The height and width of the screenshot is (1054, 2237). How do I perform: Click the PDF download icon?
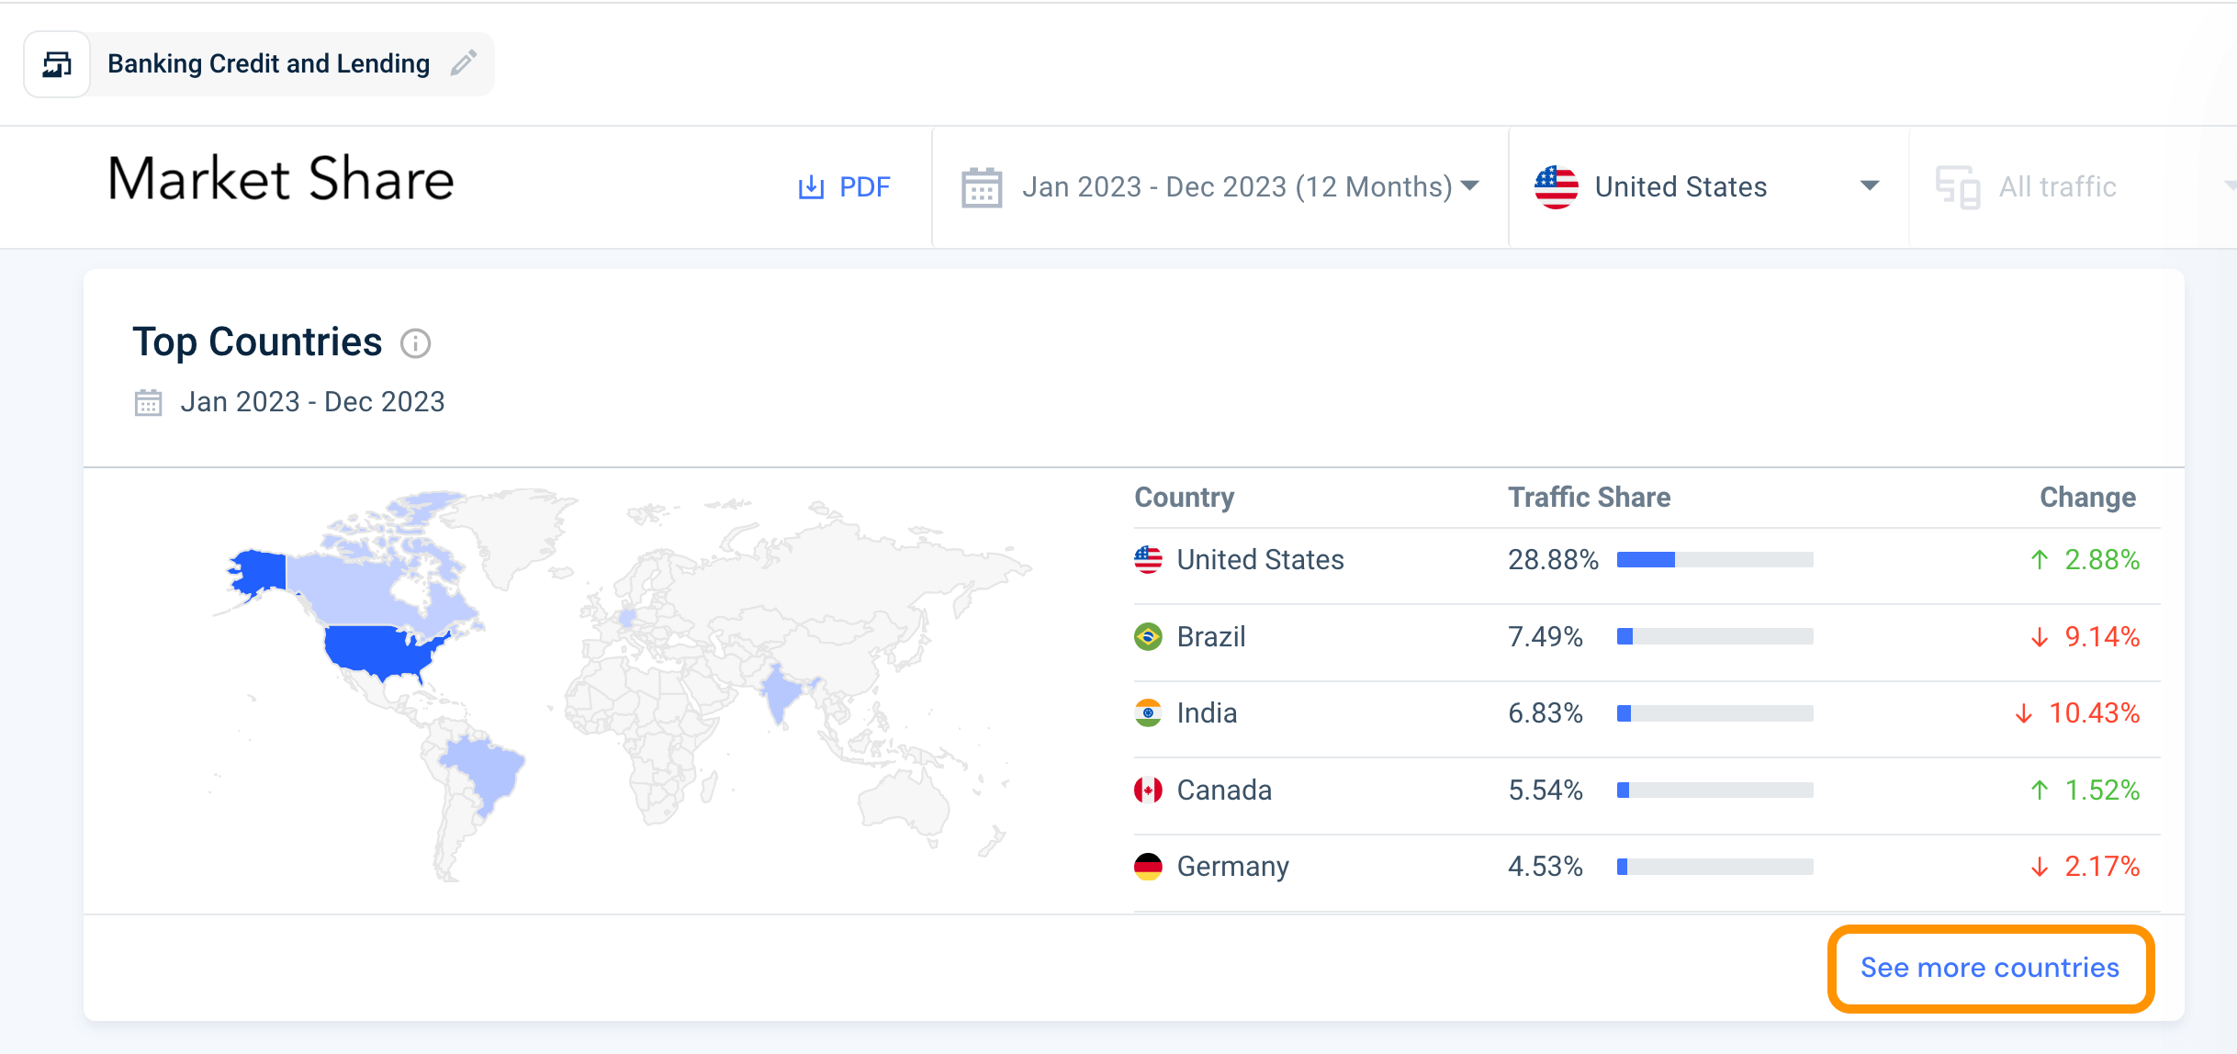pos(812,185)
